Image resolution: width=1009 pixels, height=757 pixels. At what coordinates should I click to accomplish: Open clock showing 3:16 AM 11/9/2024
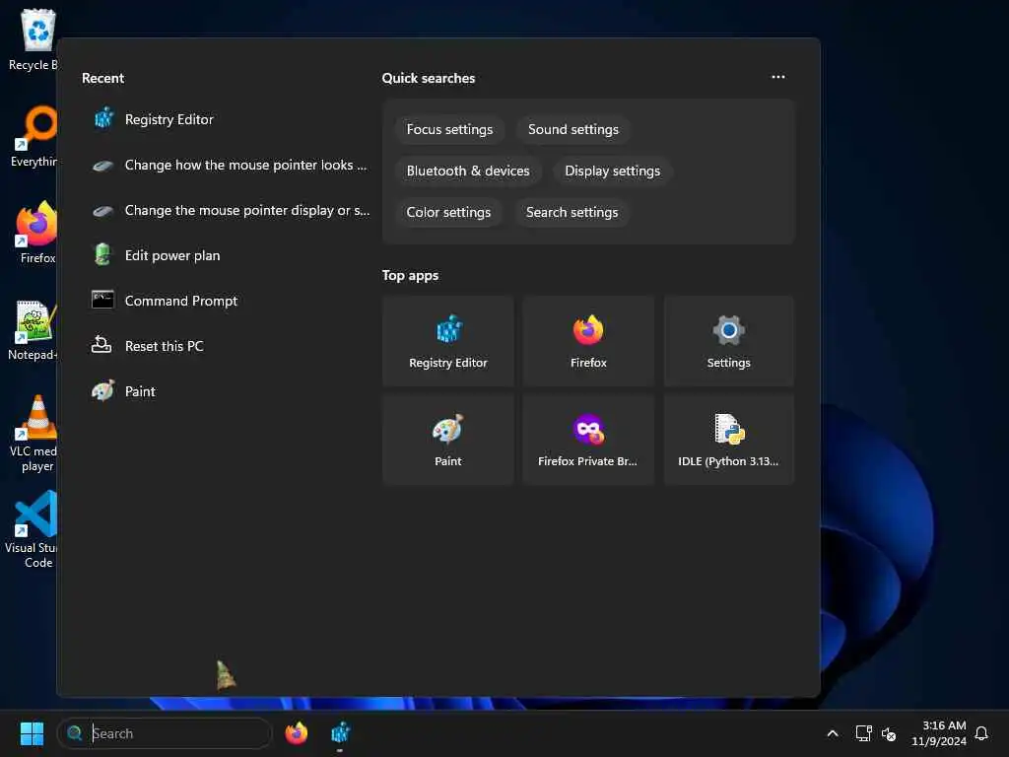pos(938,733)
